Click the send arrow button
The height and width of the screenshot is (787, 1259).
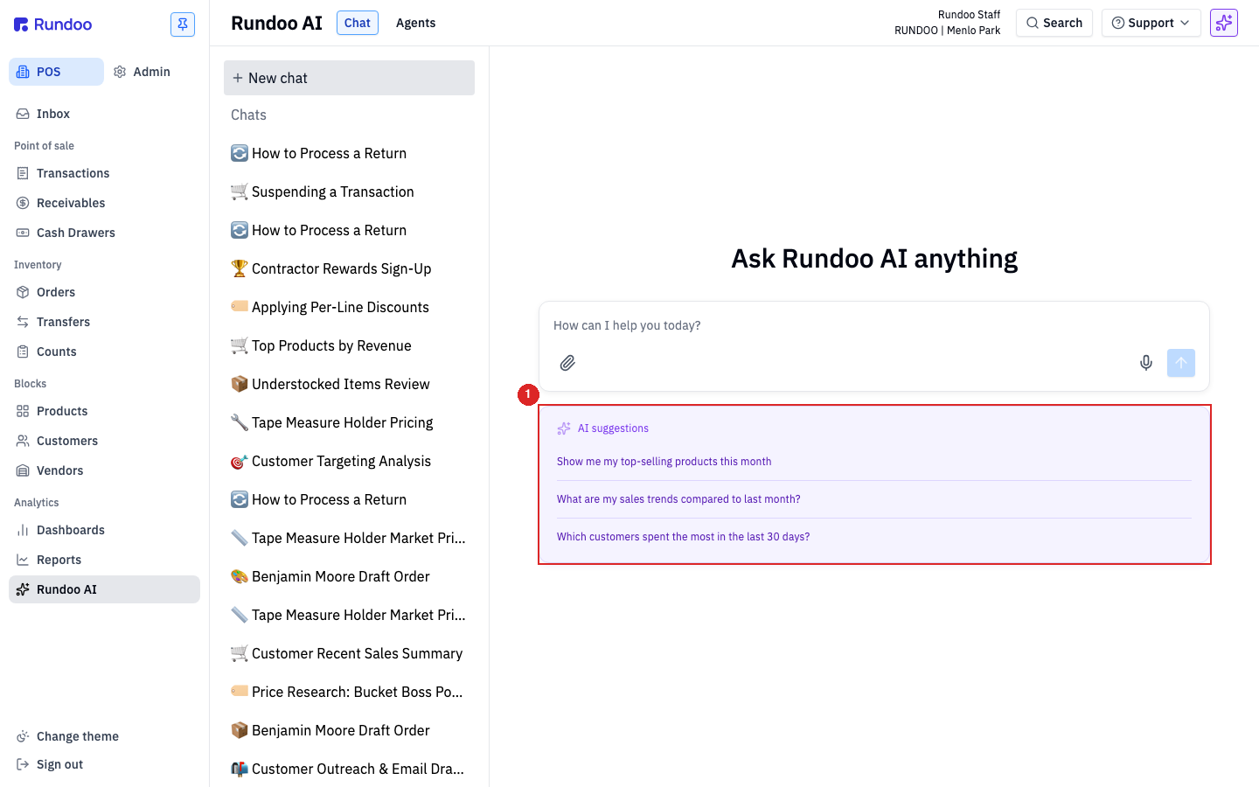coord(1181,363)
